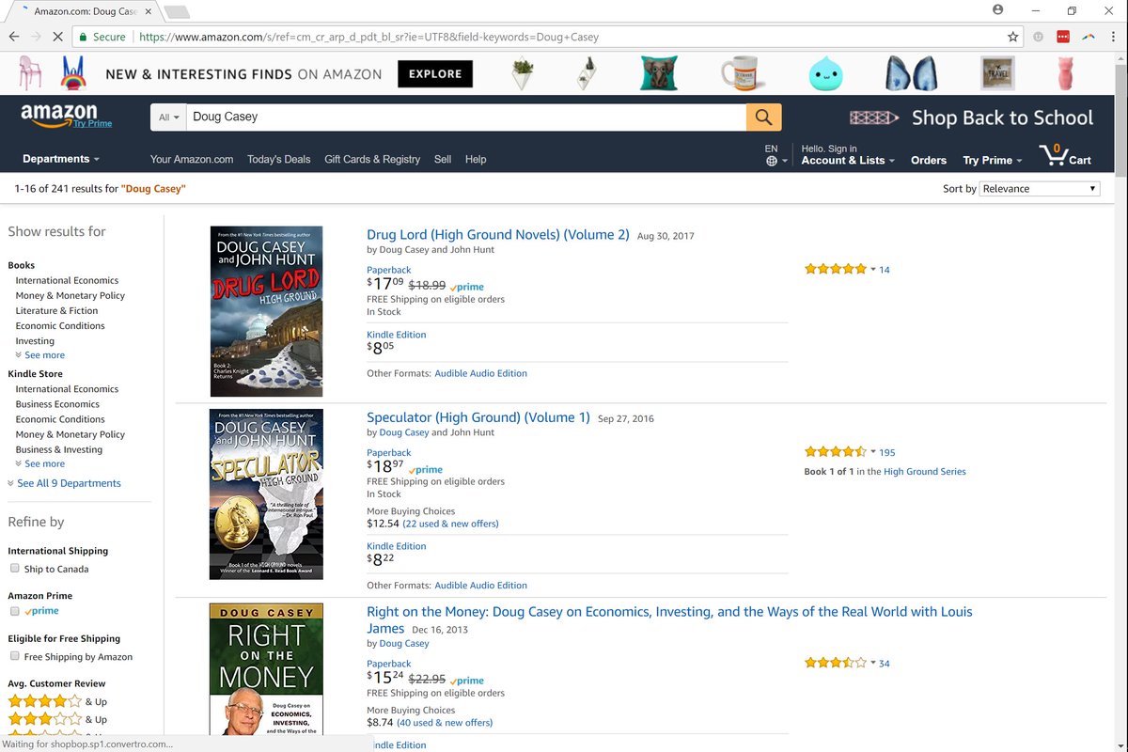Open rating breakdown arrow for Drug Lord
Screen dimensions: 1128x752
873,269
